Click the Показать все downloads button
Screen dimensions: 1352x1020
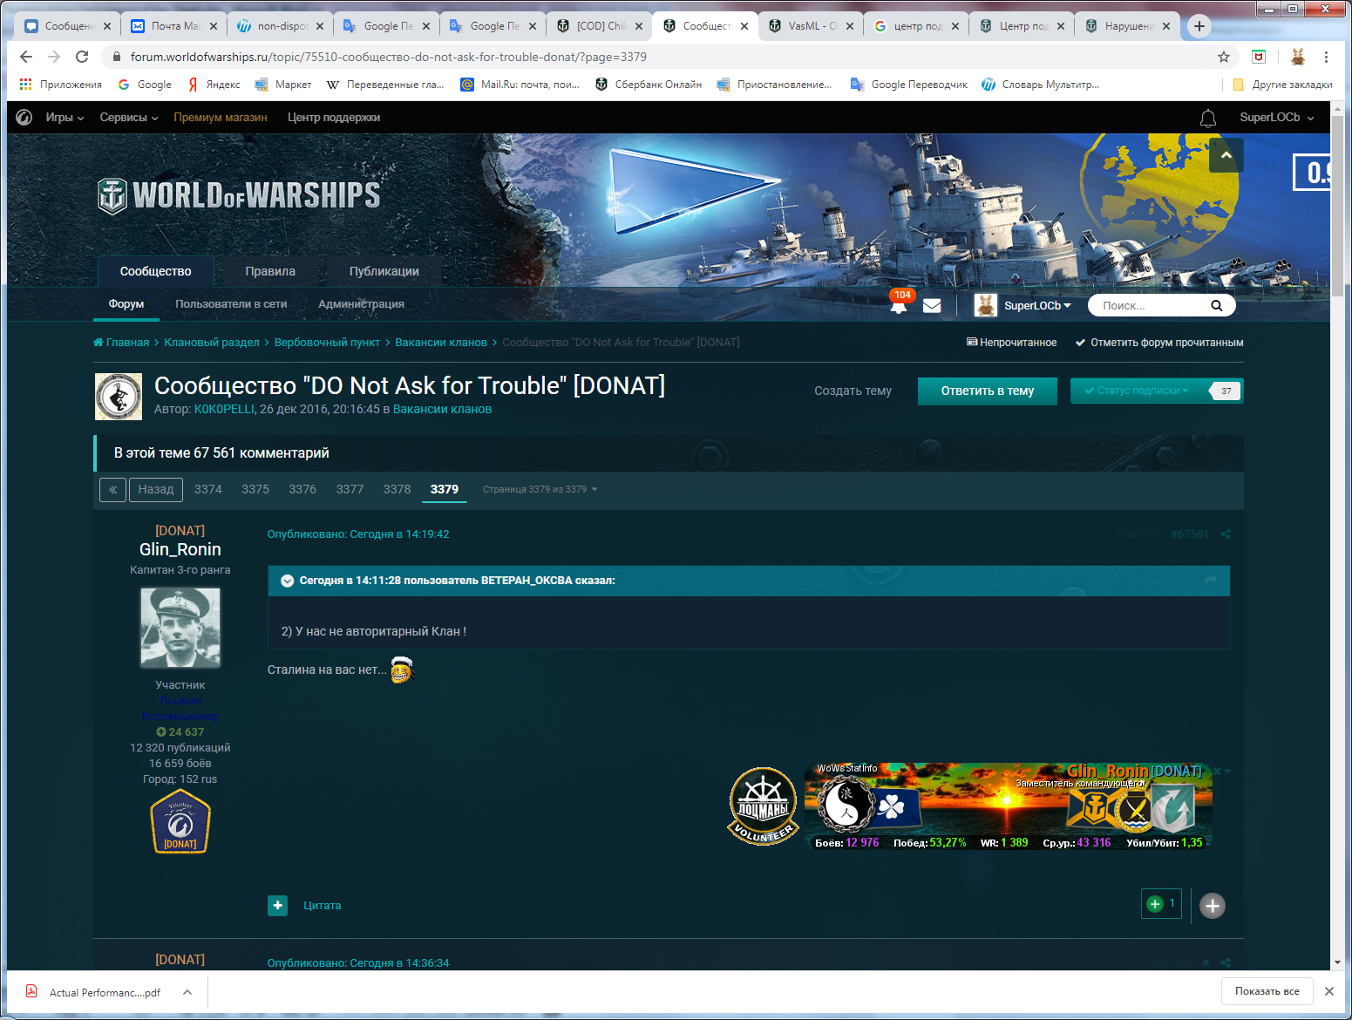(x=1267, y=991)
